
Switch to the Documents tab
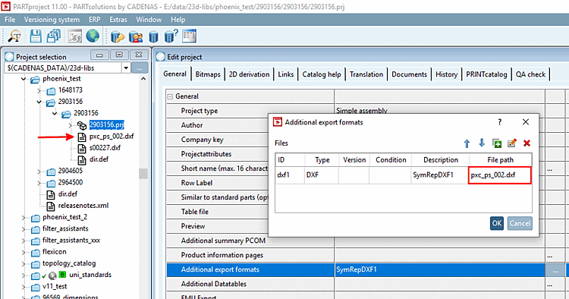pos(410,74)
